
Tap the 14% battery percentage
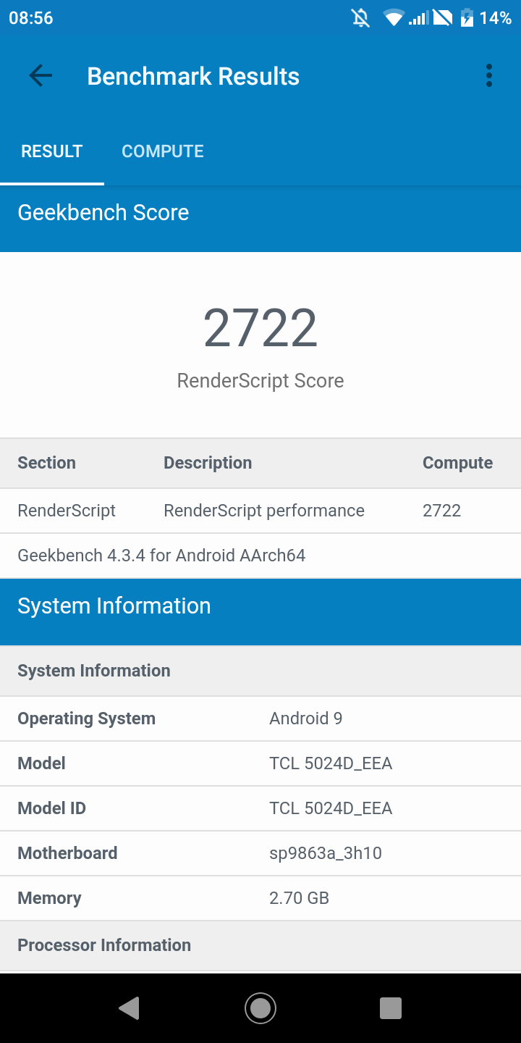[496, 18]
